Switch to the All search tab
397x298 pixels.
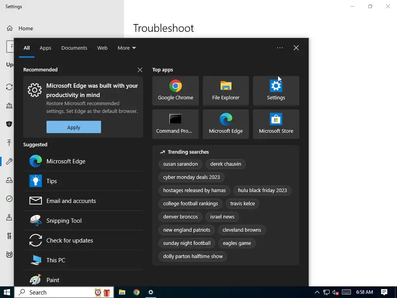pyautogui.click(x=27, y=48)
